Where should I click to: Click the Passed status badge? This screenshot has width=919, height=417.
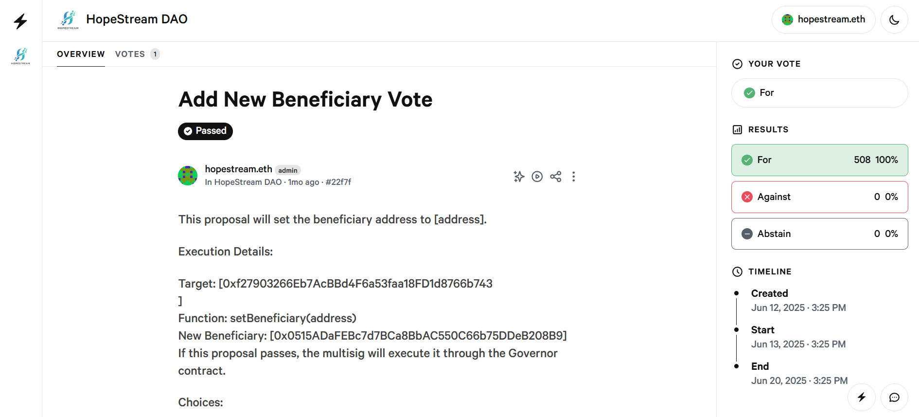coord(205,131)
